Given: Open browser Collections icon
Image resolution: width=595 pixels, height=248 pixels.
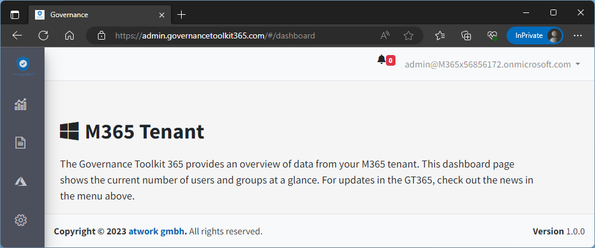Looking at the screenshot, I should coord(466,36).
